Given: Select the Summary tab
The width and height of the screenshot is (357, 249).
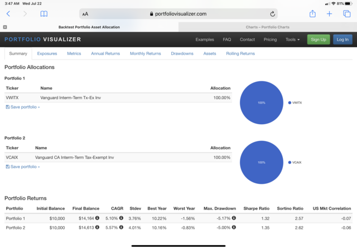Looking at the screenshot, I should pos(18,53).
